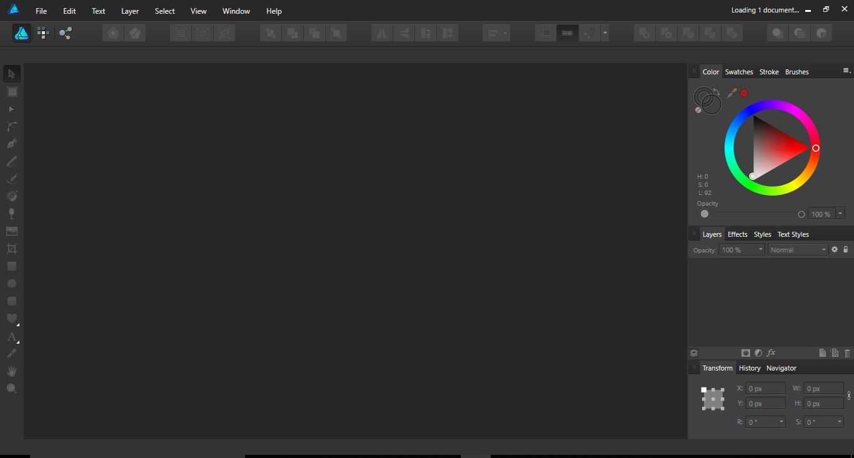Toggle snapping in the toolbar
The height and width of the screenshot is (458, 854).
[x=567, y=32]
